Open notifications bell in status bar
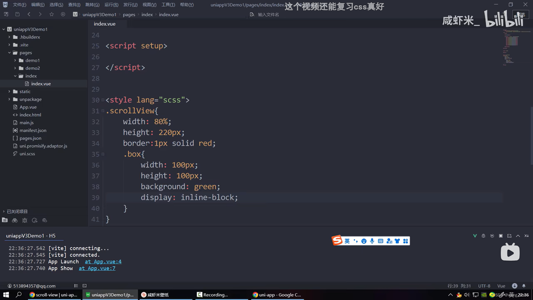Screen dimensions: 533x300 [x=524, y=286]
